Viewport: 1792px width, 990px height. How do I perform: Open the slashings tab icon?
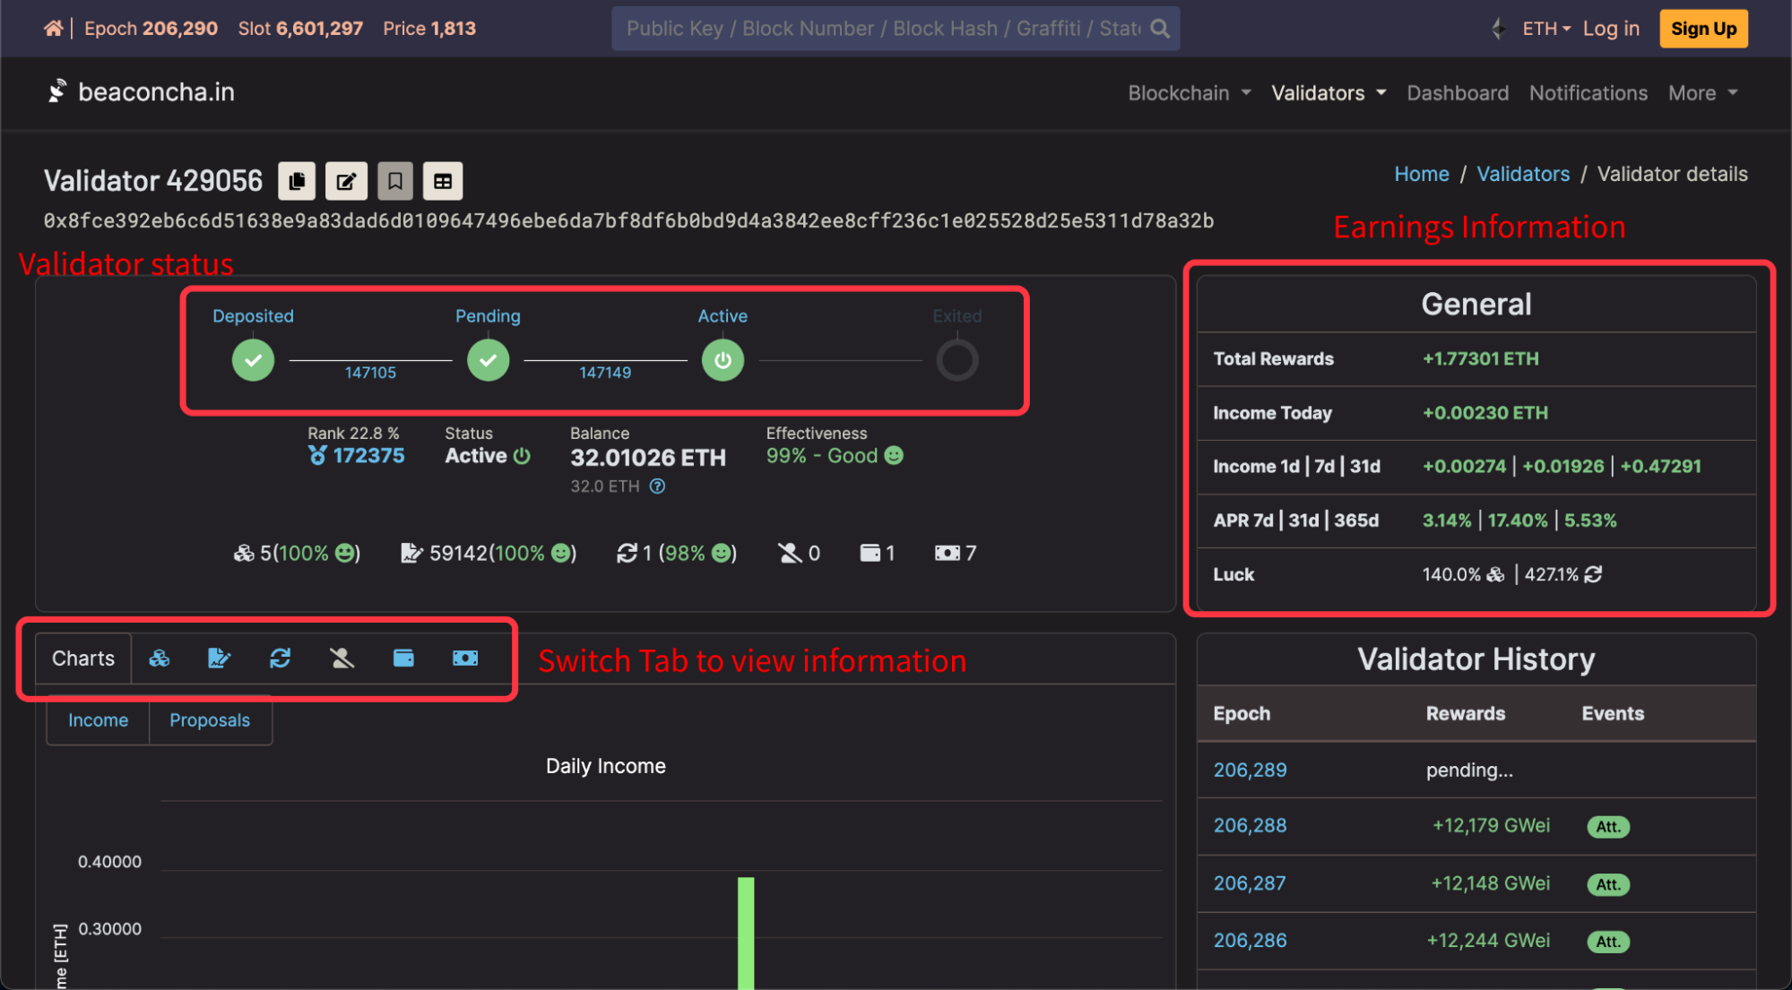pyautogui.click(x=342, y=659)
